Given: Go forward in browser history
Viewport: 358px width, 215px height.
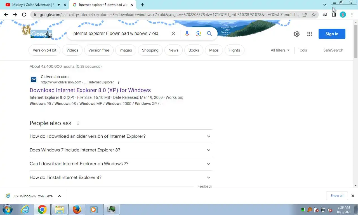Looking at the screenshot, I should (x=15, y=15).
